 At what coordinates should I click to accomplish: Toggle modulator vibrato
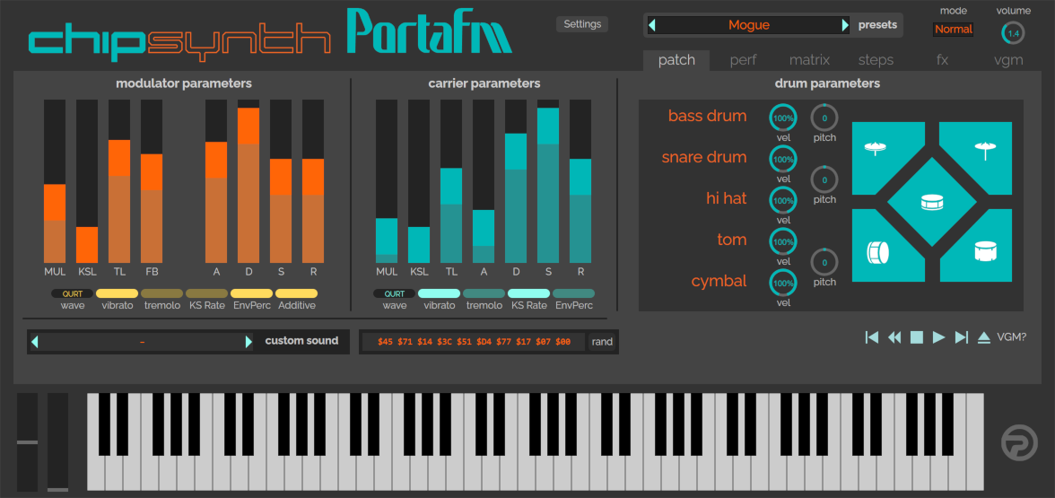pyautogui.click(x=117, y=293)
